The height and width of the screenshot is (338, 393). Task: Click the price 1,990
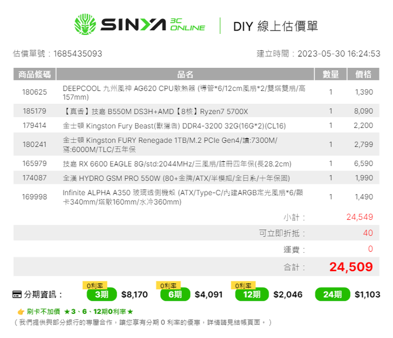[364, 178]
